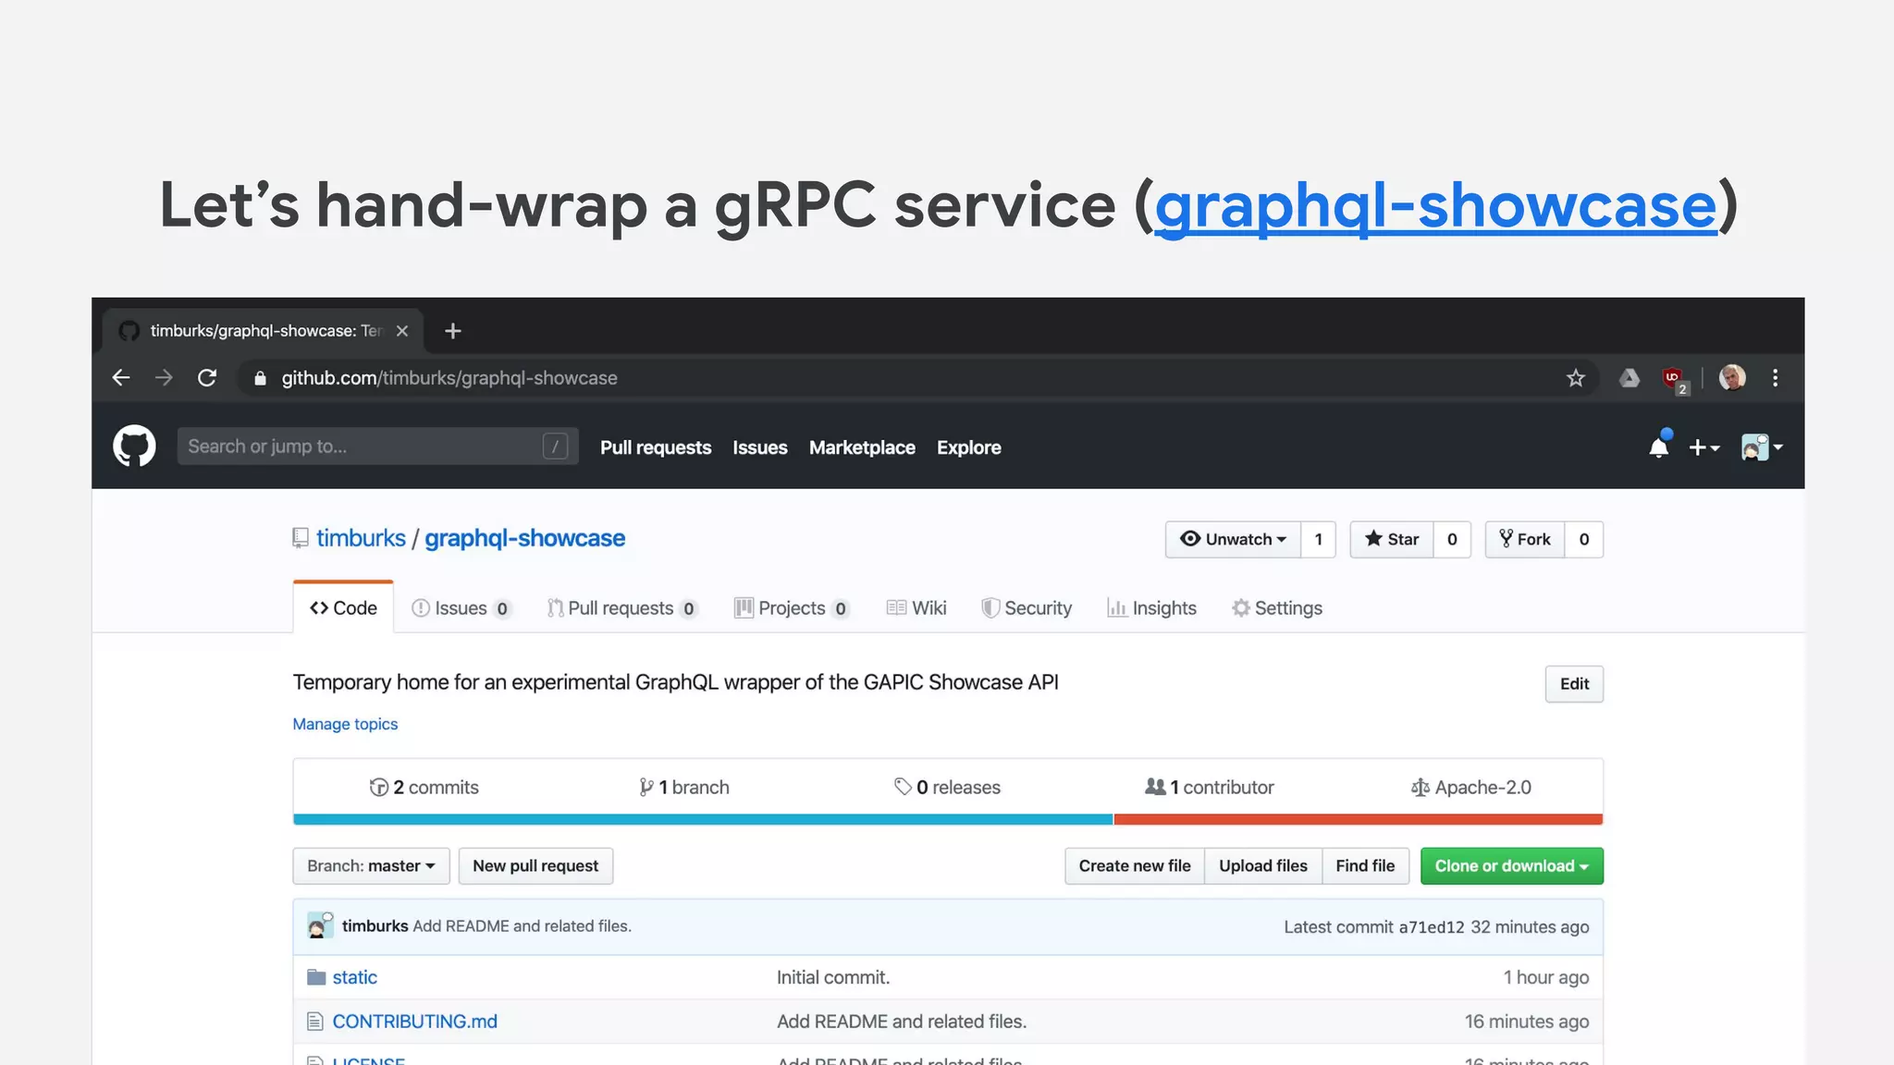Open the 1 contributor link
The width and height of the screenshot is (1894, 1065).
[1210, 787]
